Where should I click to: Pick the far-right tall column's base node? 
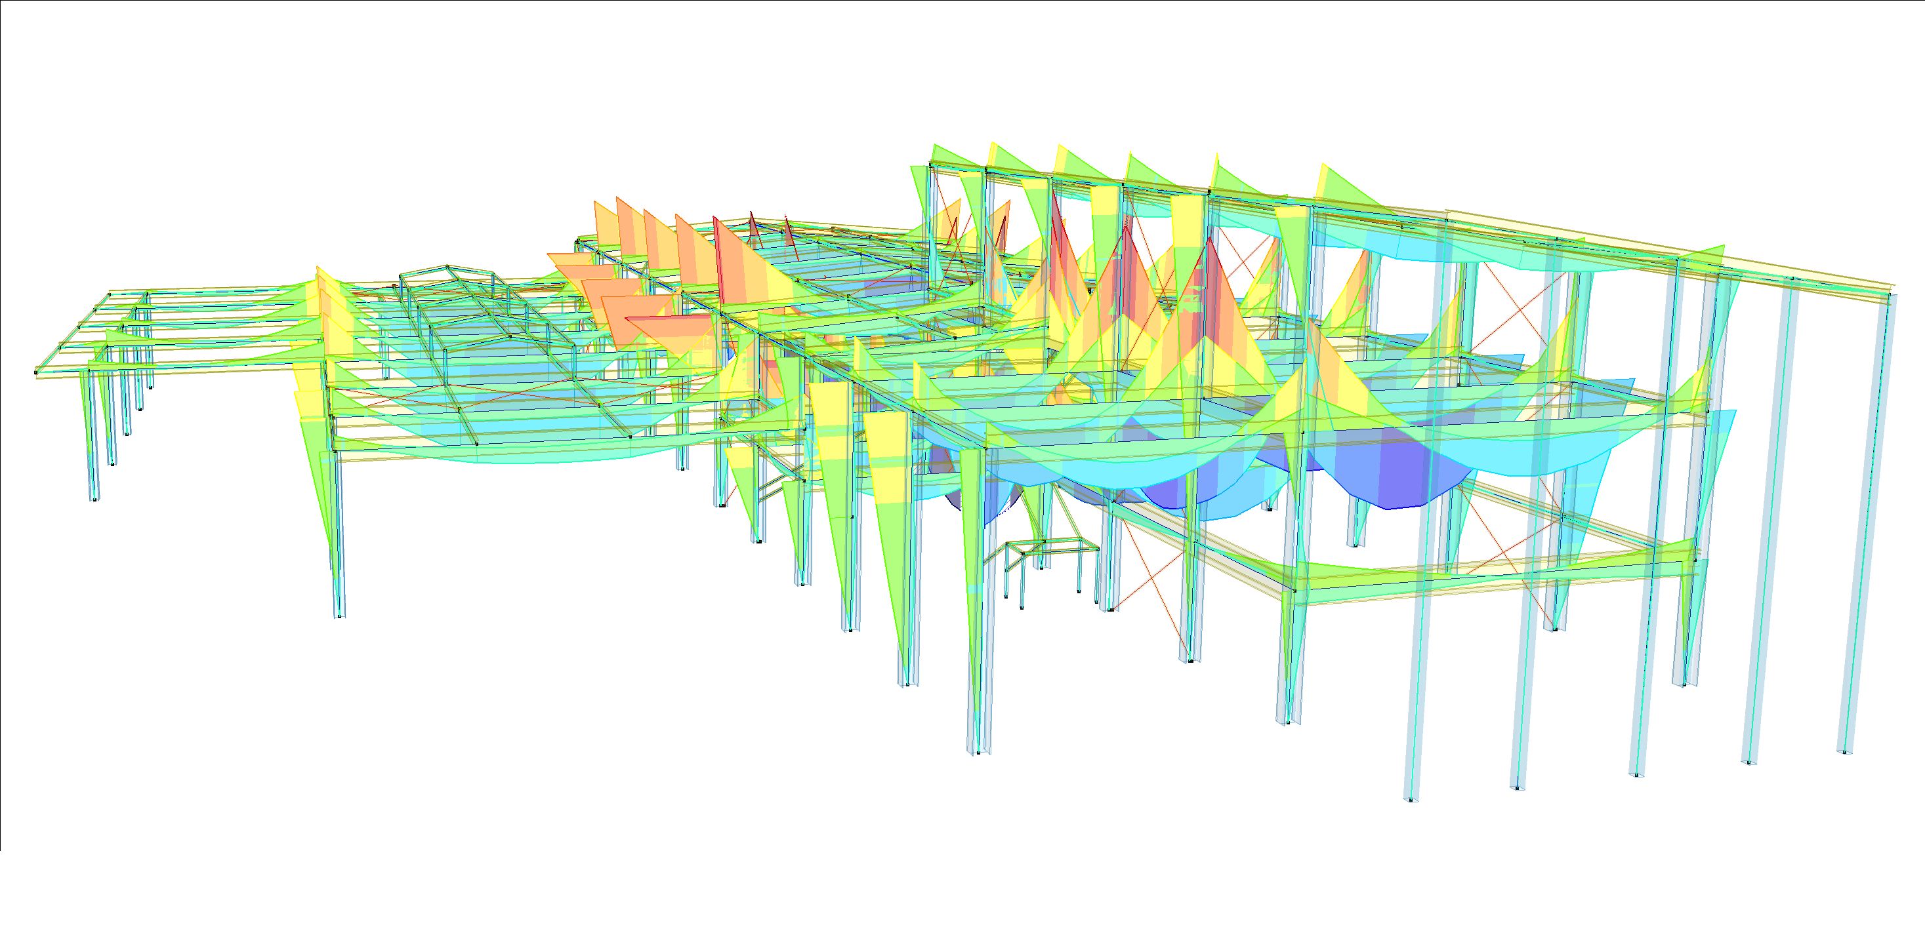point(1845,752)
